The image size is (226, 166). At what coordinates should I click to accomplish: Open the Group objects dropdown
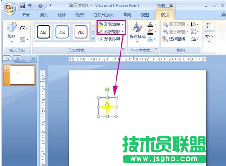[x=195, y=31]
